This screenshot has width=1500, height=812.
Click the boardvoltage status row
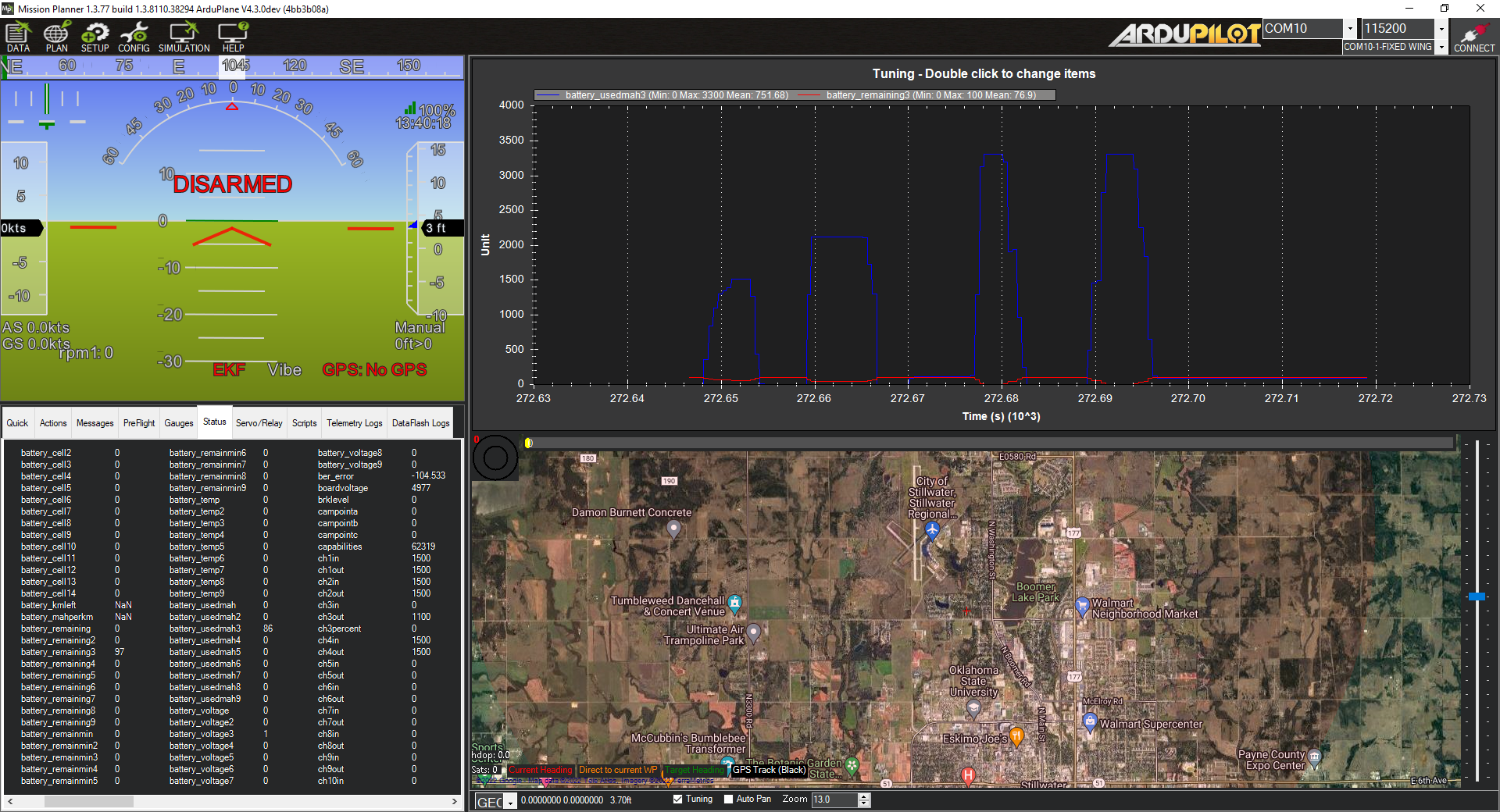(374, 488)
